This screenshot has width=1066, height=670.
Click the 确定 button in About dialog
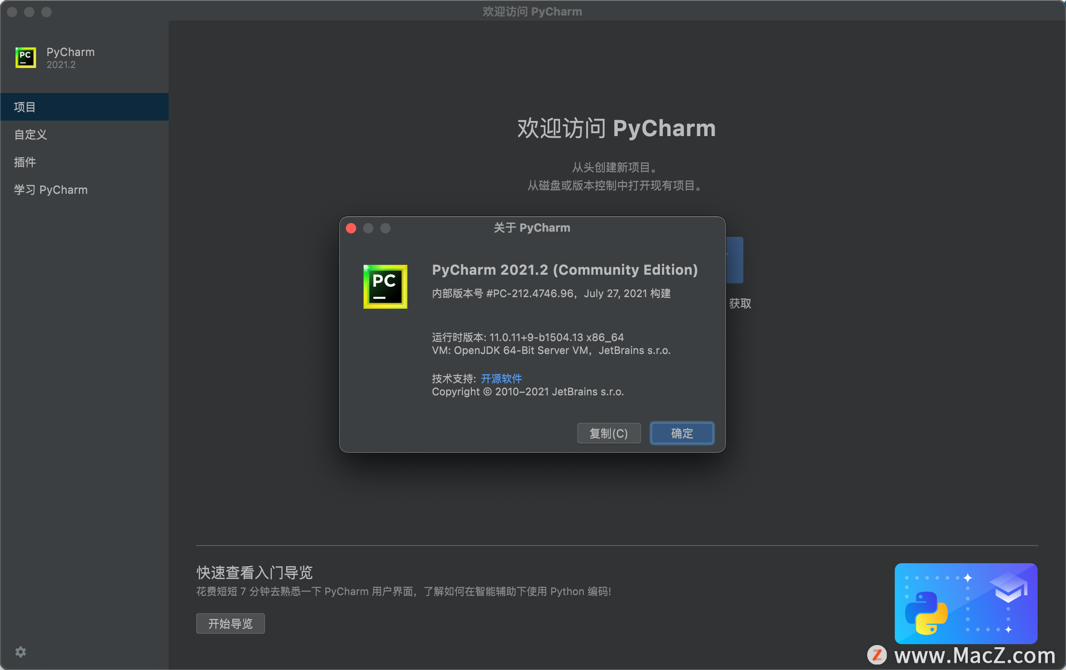pyautogui.click(x=682, y=433)
